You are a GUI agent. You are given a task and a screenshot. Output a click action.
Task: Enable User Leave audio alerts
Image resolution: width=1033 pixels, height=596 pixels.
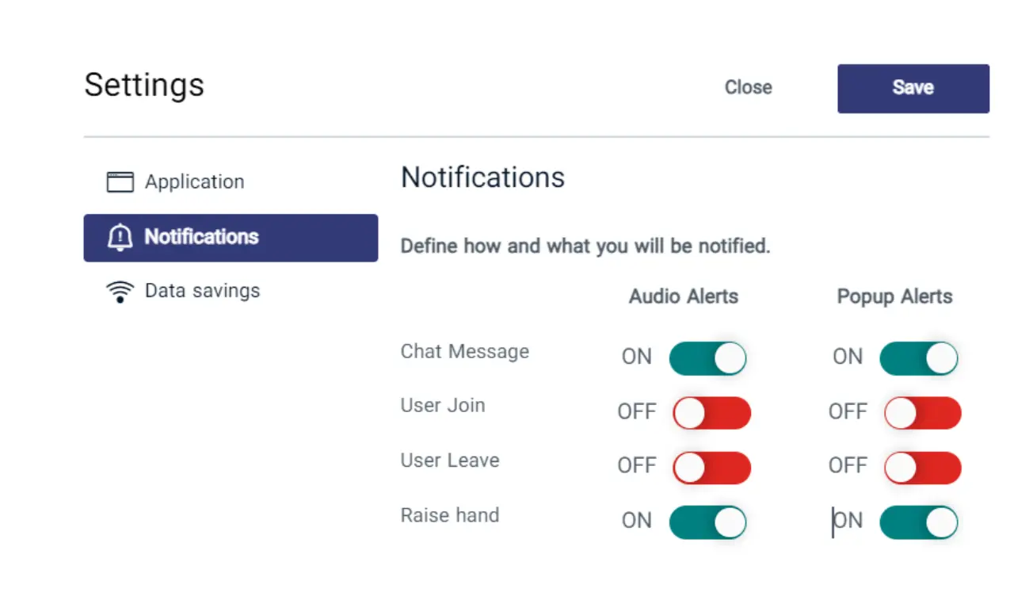pyautogui.click(x=711, y=468)
